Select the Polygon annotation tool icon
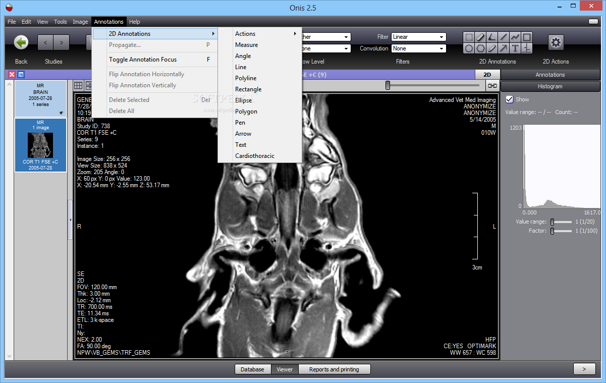 (x=480, y=48)
